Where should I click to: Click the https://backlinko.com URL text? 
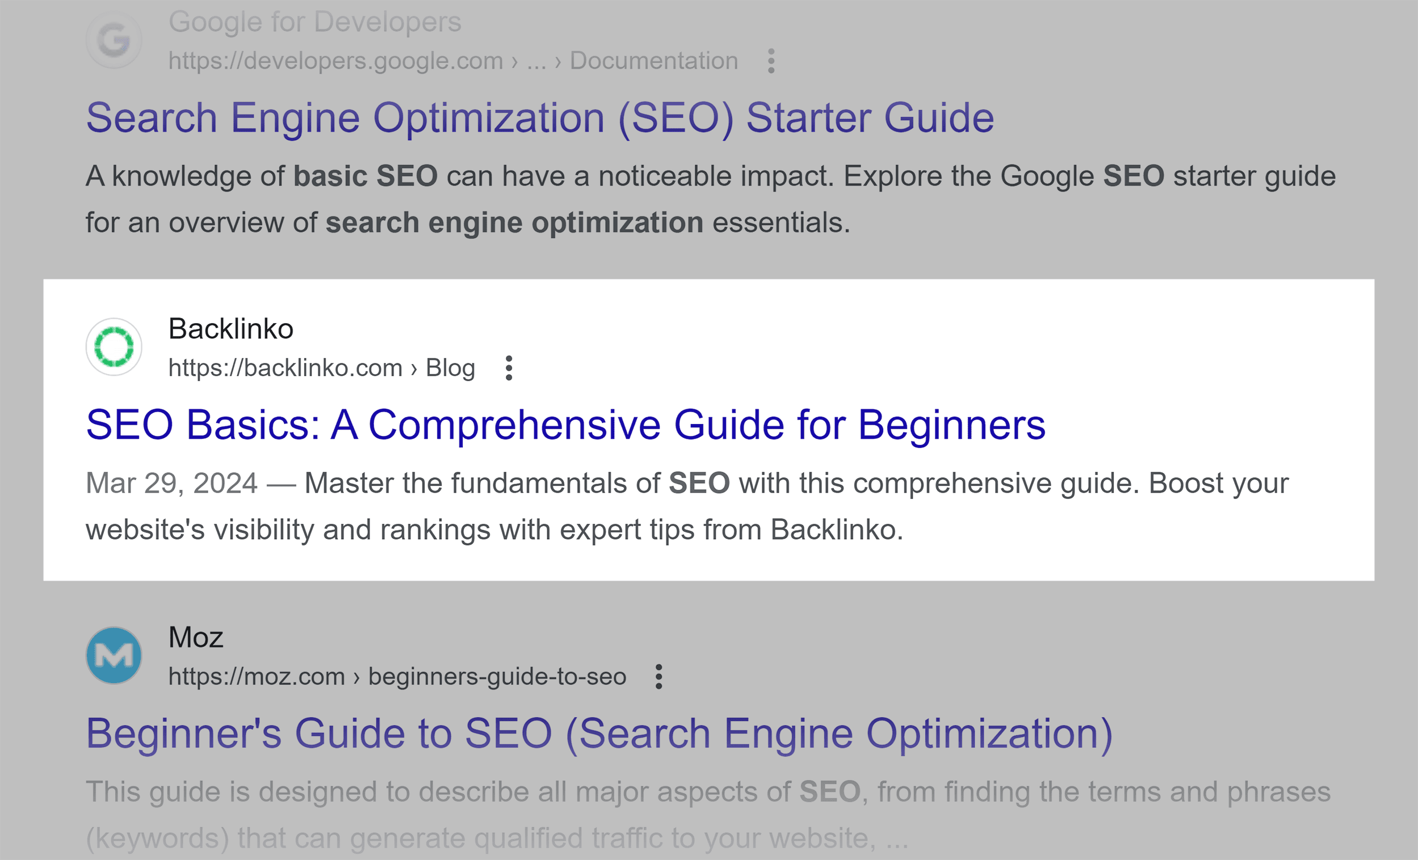coord(285,367)
